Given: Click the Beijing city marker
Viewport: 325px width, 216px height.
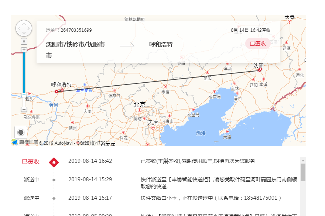Looking at the screenshot, I should tap(140, 110).
